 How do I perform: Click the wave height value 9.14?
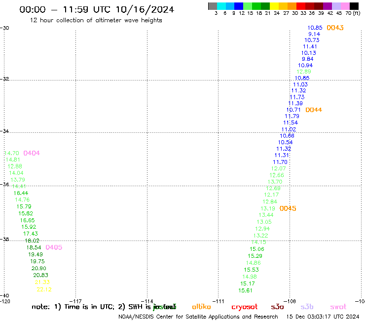point(314,34)
